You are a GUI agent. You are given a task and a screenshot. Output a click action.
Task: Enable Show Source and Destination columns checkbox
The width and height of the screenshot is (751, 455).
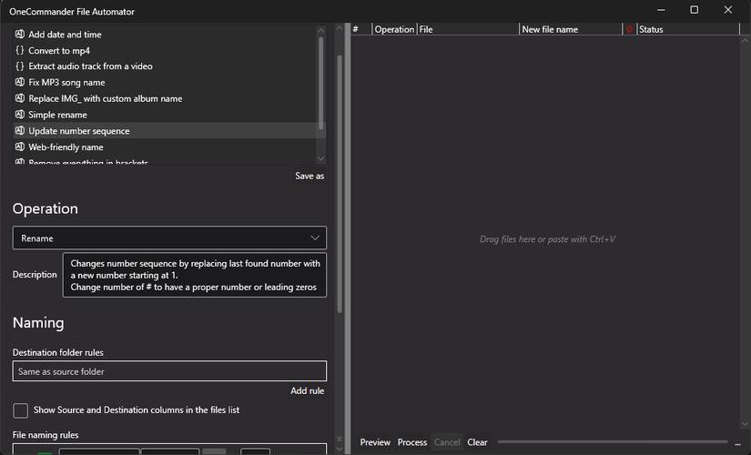pos(21,410)
